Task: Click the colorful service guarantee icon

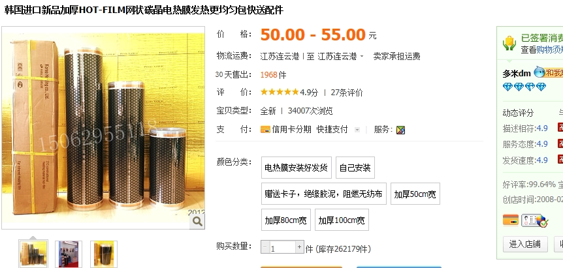Action: point(400,130)
